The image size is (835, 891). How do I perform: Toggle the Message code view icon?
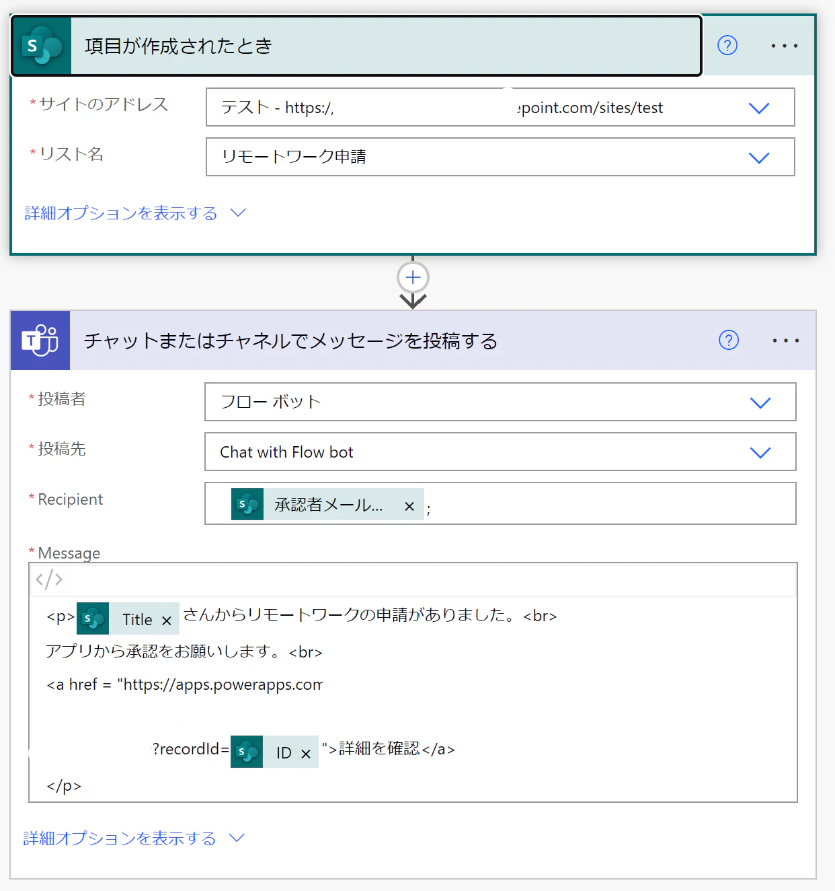click(49, 579)
